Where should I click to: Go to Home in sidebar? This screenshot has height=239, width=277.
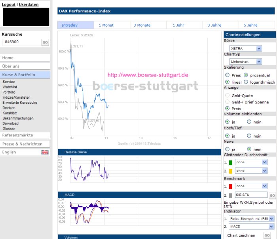25,58
